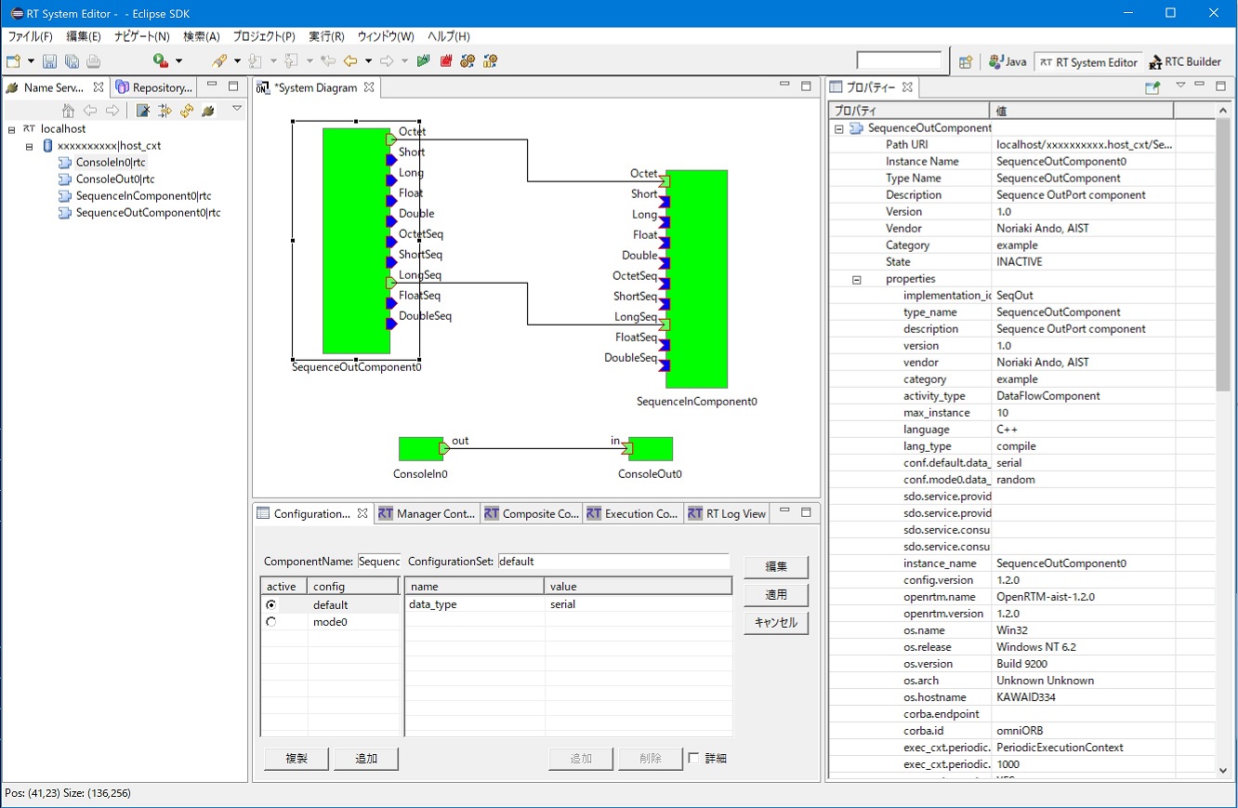1238x808 pixels.
Task: Click the pin icon in the properties panel
Action: (1152, 87)
